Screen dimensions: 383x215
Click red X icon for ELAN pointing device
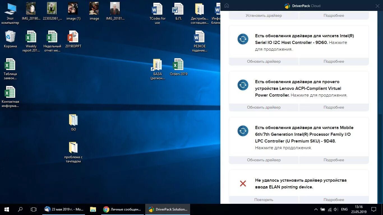243,183
